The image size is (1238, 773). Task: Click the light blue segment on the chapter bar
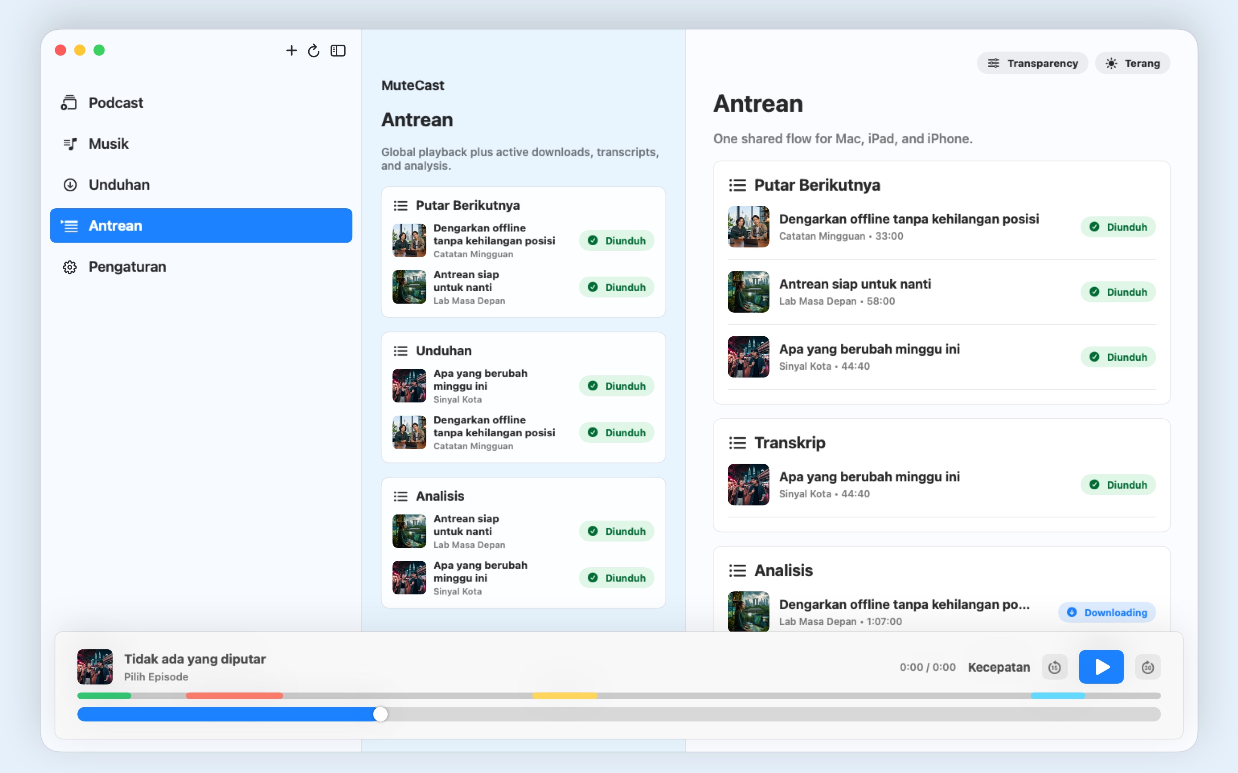click(1058, 696)
